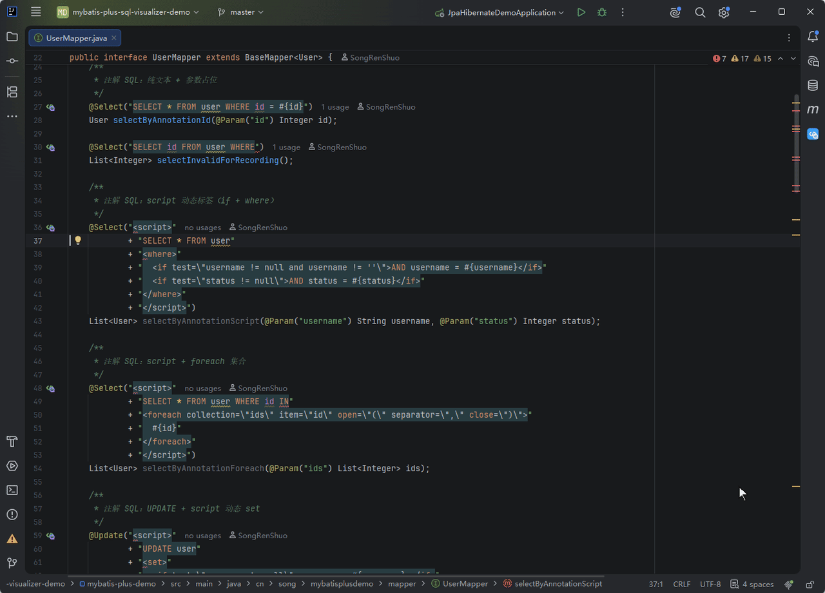
Task: Click the gutter icon on line 27
Action: [x=50, y=107]
